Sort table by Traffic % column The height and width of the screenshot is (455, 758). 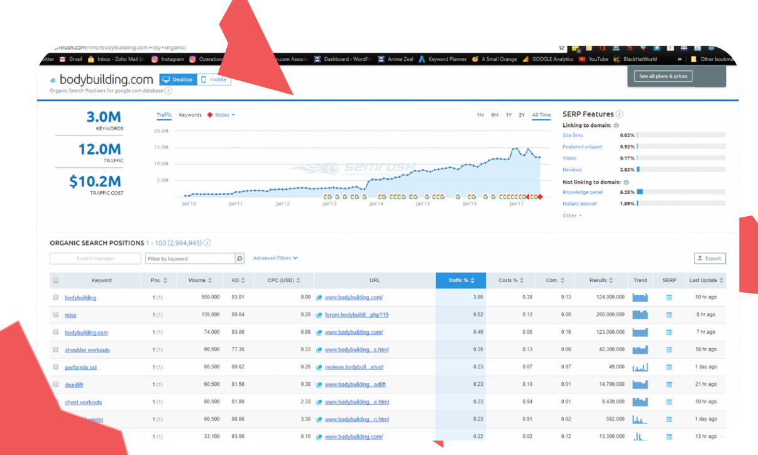(461, 280)
